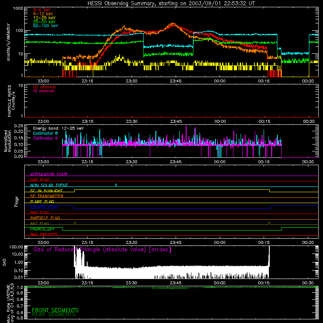Select the SC IN SUNLIGHT flag label
Viewport: 323px width, 323px height.
coord(46,191)
